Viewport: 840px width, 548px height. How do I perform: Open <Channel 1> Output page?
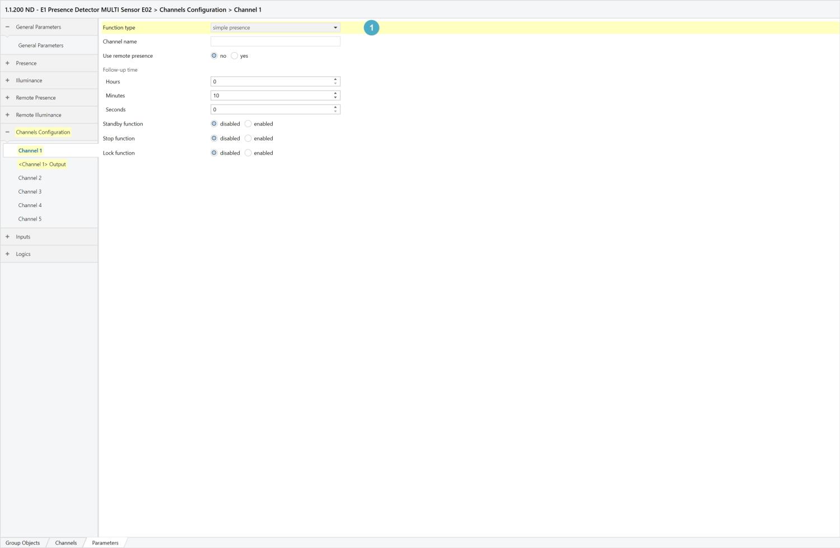(x=42, y=165)
